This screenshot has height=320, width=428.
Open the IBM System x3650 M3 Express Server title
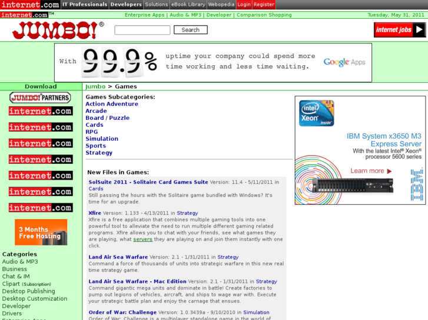point(384,140)
